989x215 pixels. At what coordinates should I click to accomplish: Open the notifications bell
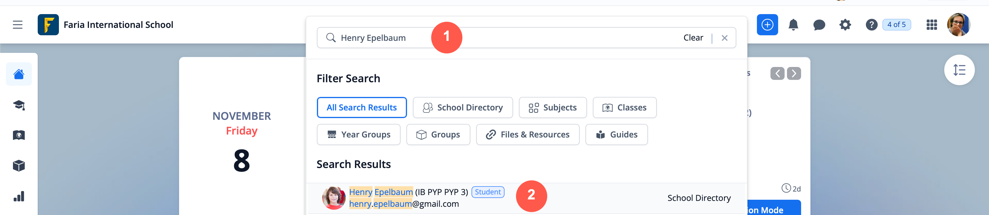(793, 25)
